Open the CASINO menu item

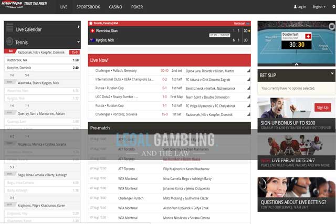[x=115, y=7]
